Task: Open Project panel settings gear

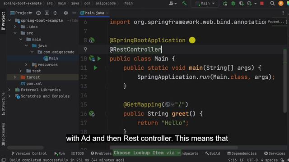Action: coord(66,13)
